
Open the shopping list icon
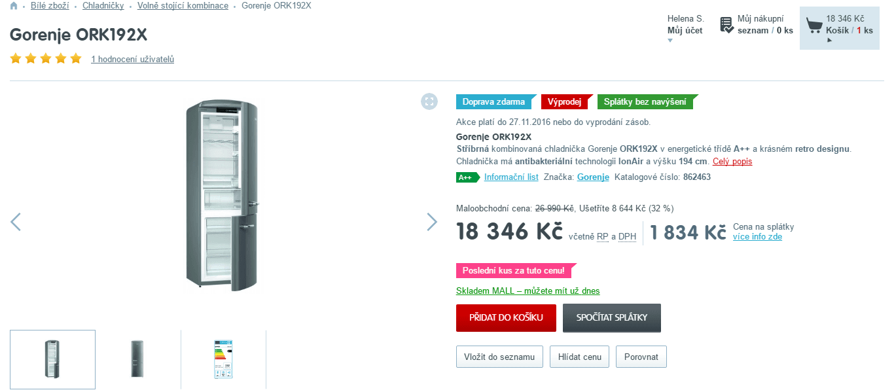tap(726, 25)
